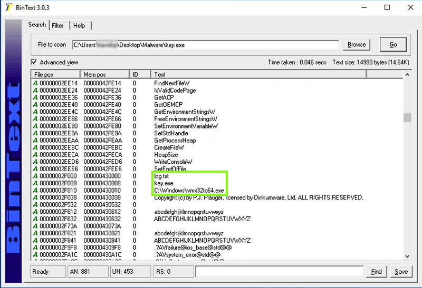
Task: Save the results with Save button
Action: pos(401,272)
